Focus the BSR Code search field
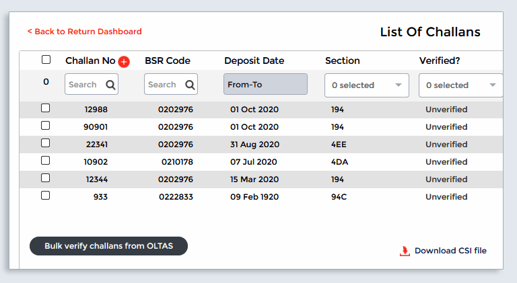The width and height of the screenshot is (517, 283). click(163, 85)
